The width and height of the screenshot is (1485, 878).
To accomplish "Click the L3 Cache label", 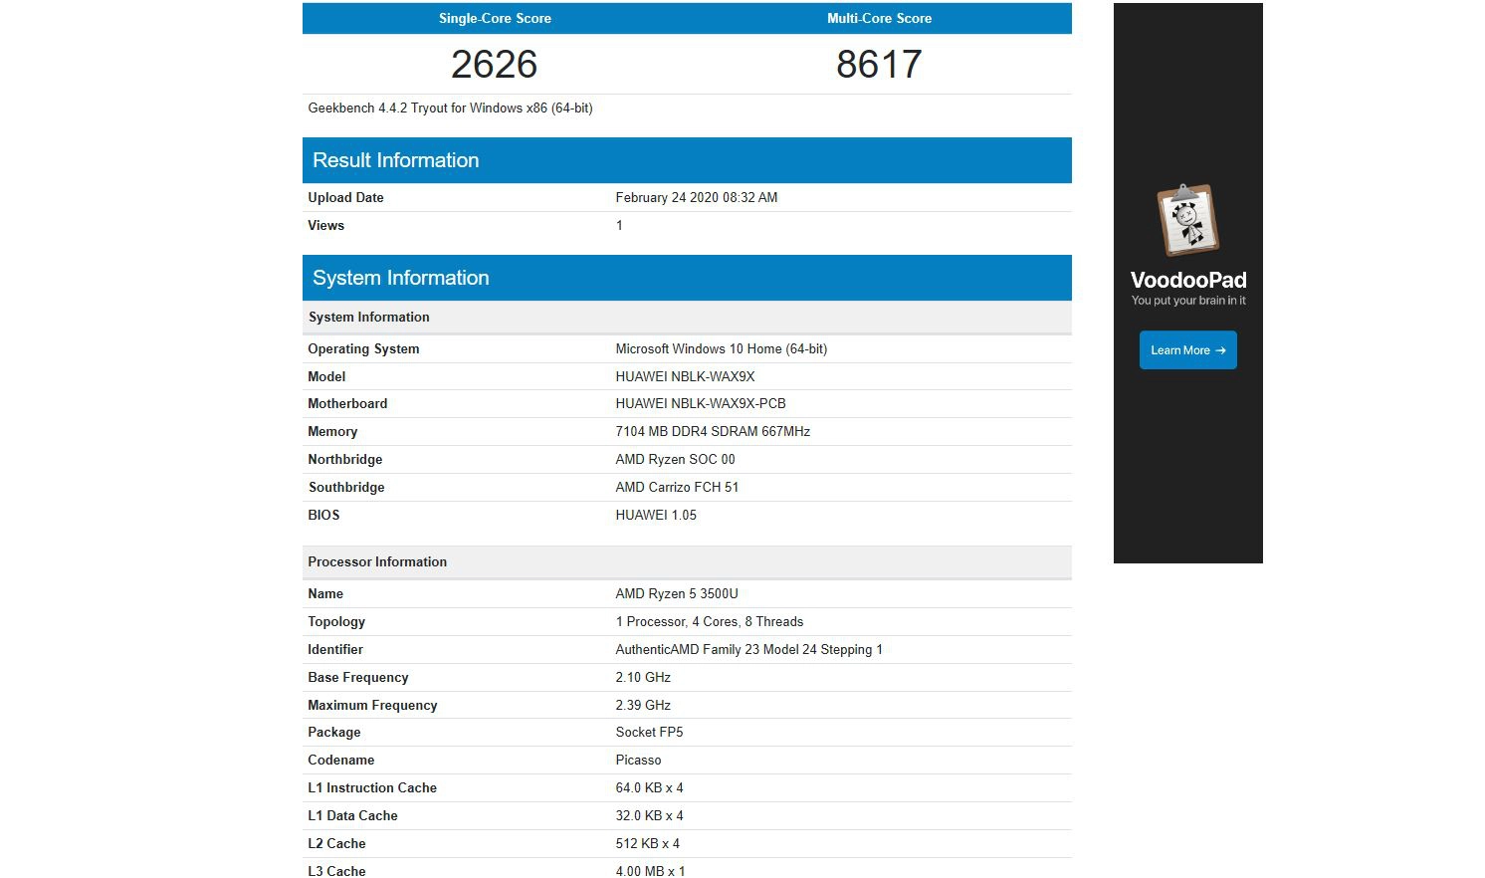I will coord(336,871).
